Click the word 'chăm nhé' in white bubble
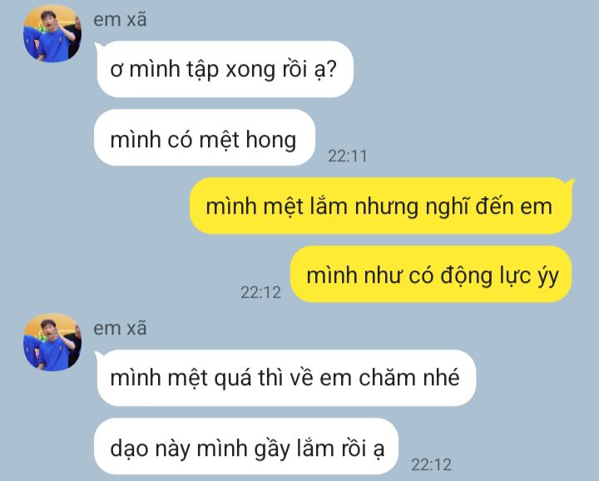Screen dimensions: 599x481 (x=408, y=378)
